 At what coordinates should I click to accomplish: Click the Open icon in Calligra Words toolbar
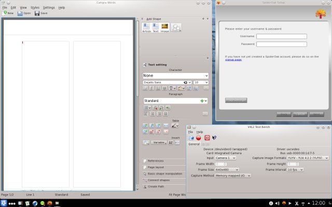coord(24,13)
